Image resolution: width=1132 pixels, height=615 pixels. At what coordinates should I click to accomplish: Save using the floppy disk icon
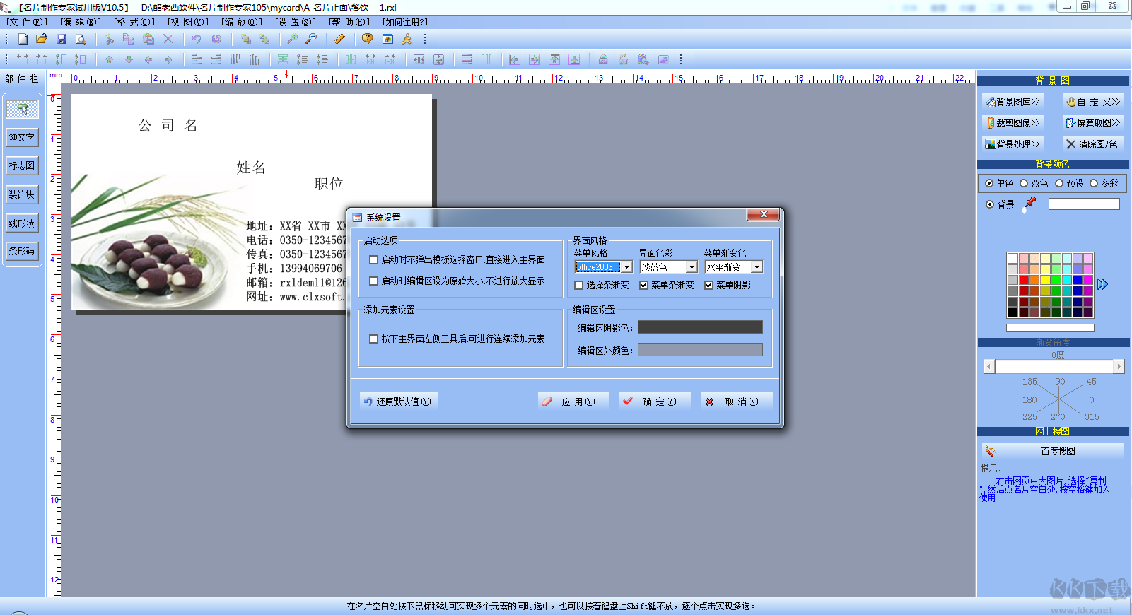point(62,40)
